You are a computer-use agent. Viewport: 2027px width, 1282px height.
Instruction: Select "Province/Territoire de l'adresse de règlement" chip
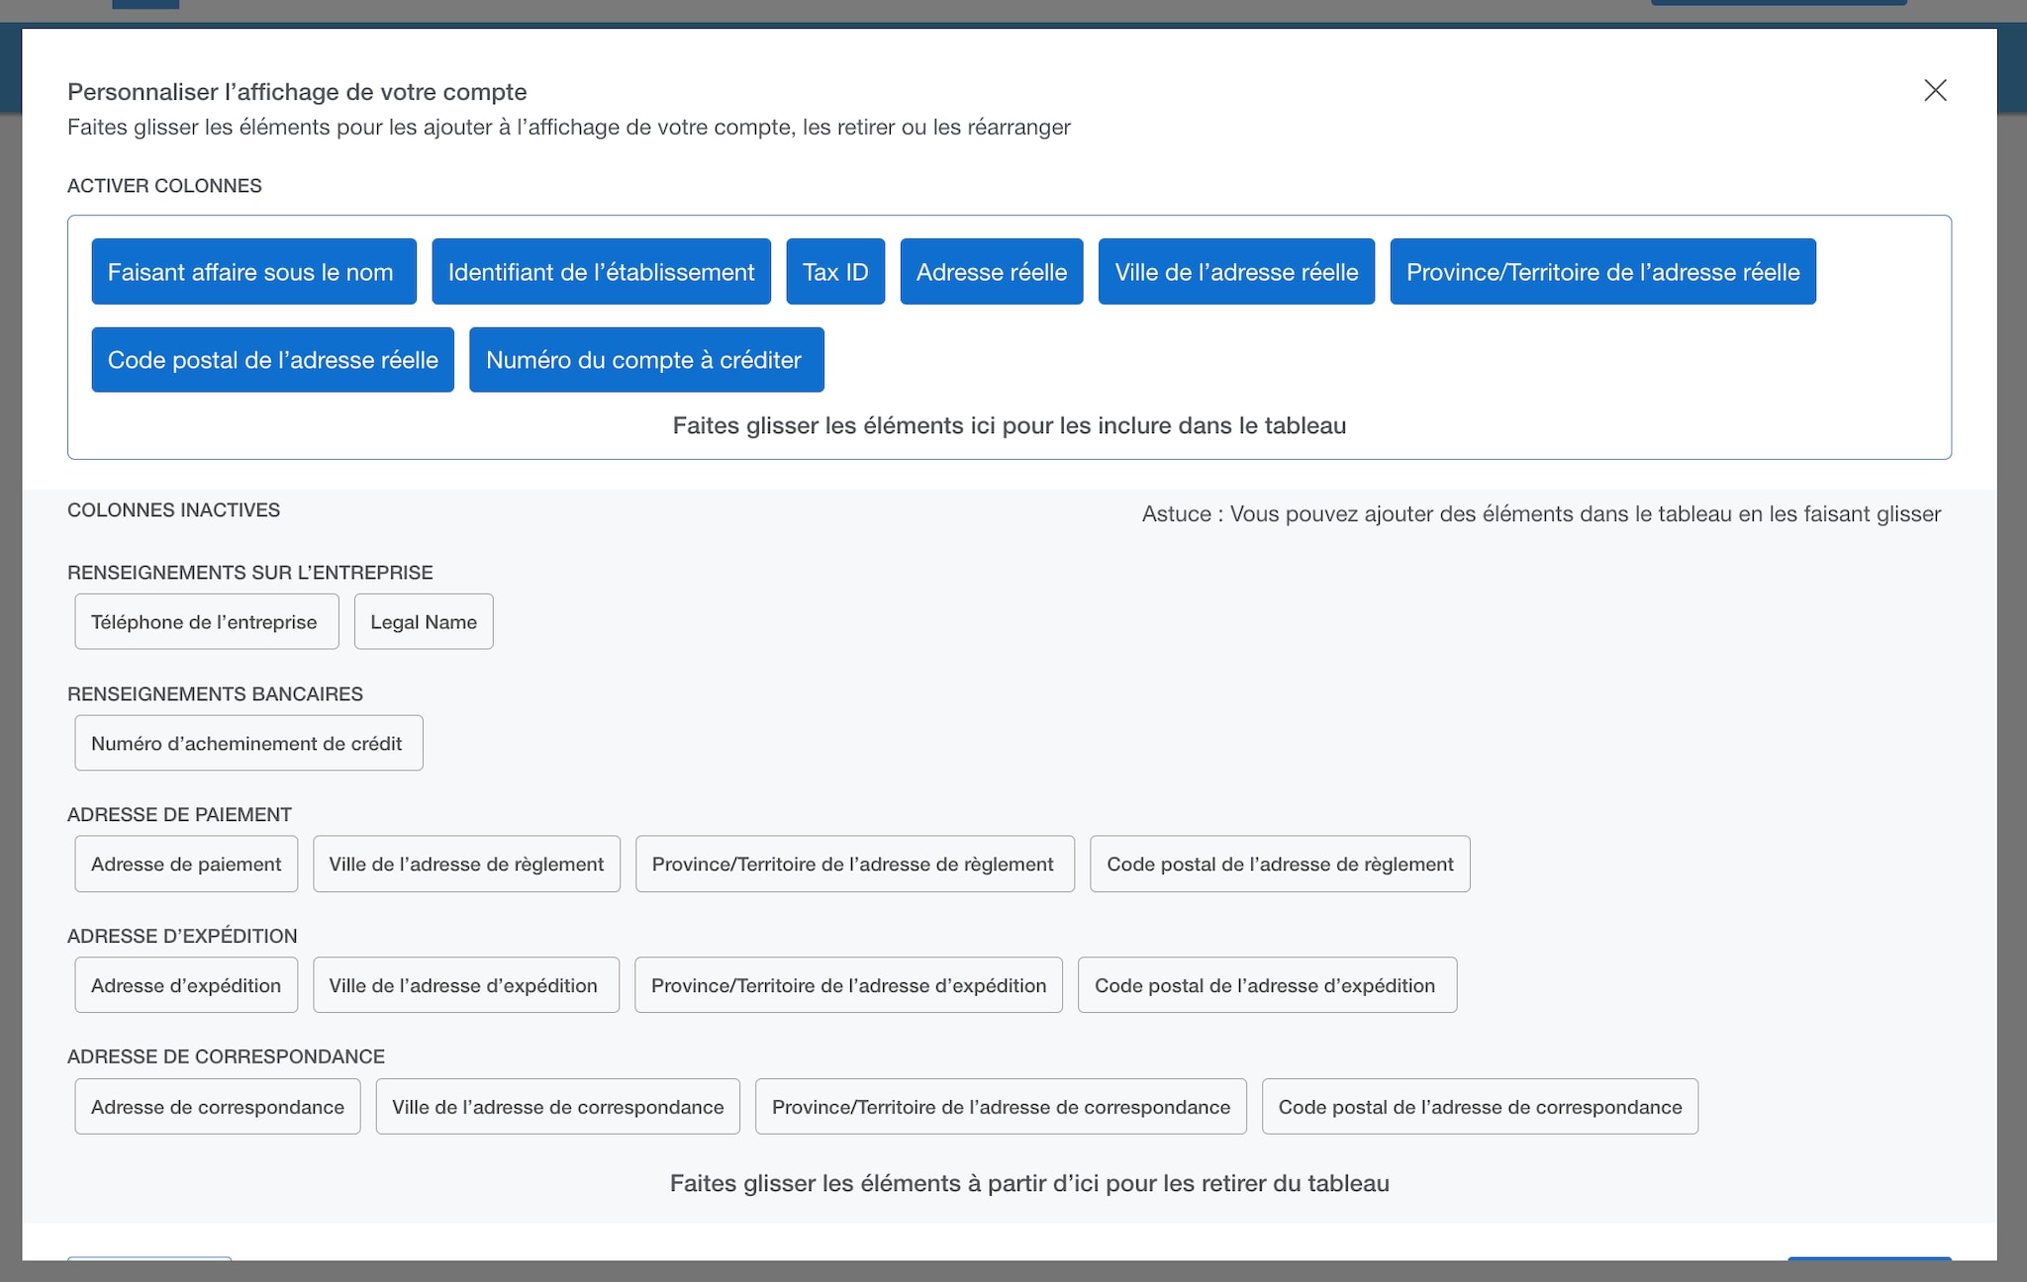pos(854,863)
